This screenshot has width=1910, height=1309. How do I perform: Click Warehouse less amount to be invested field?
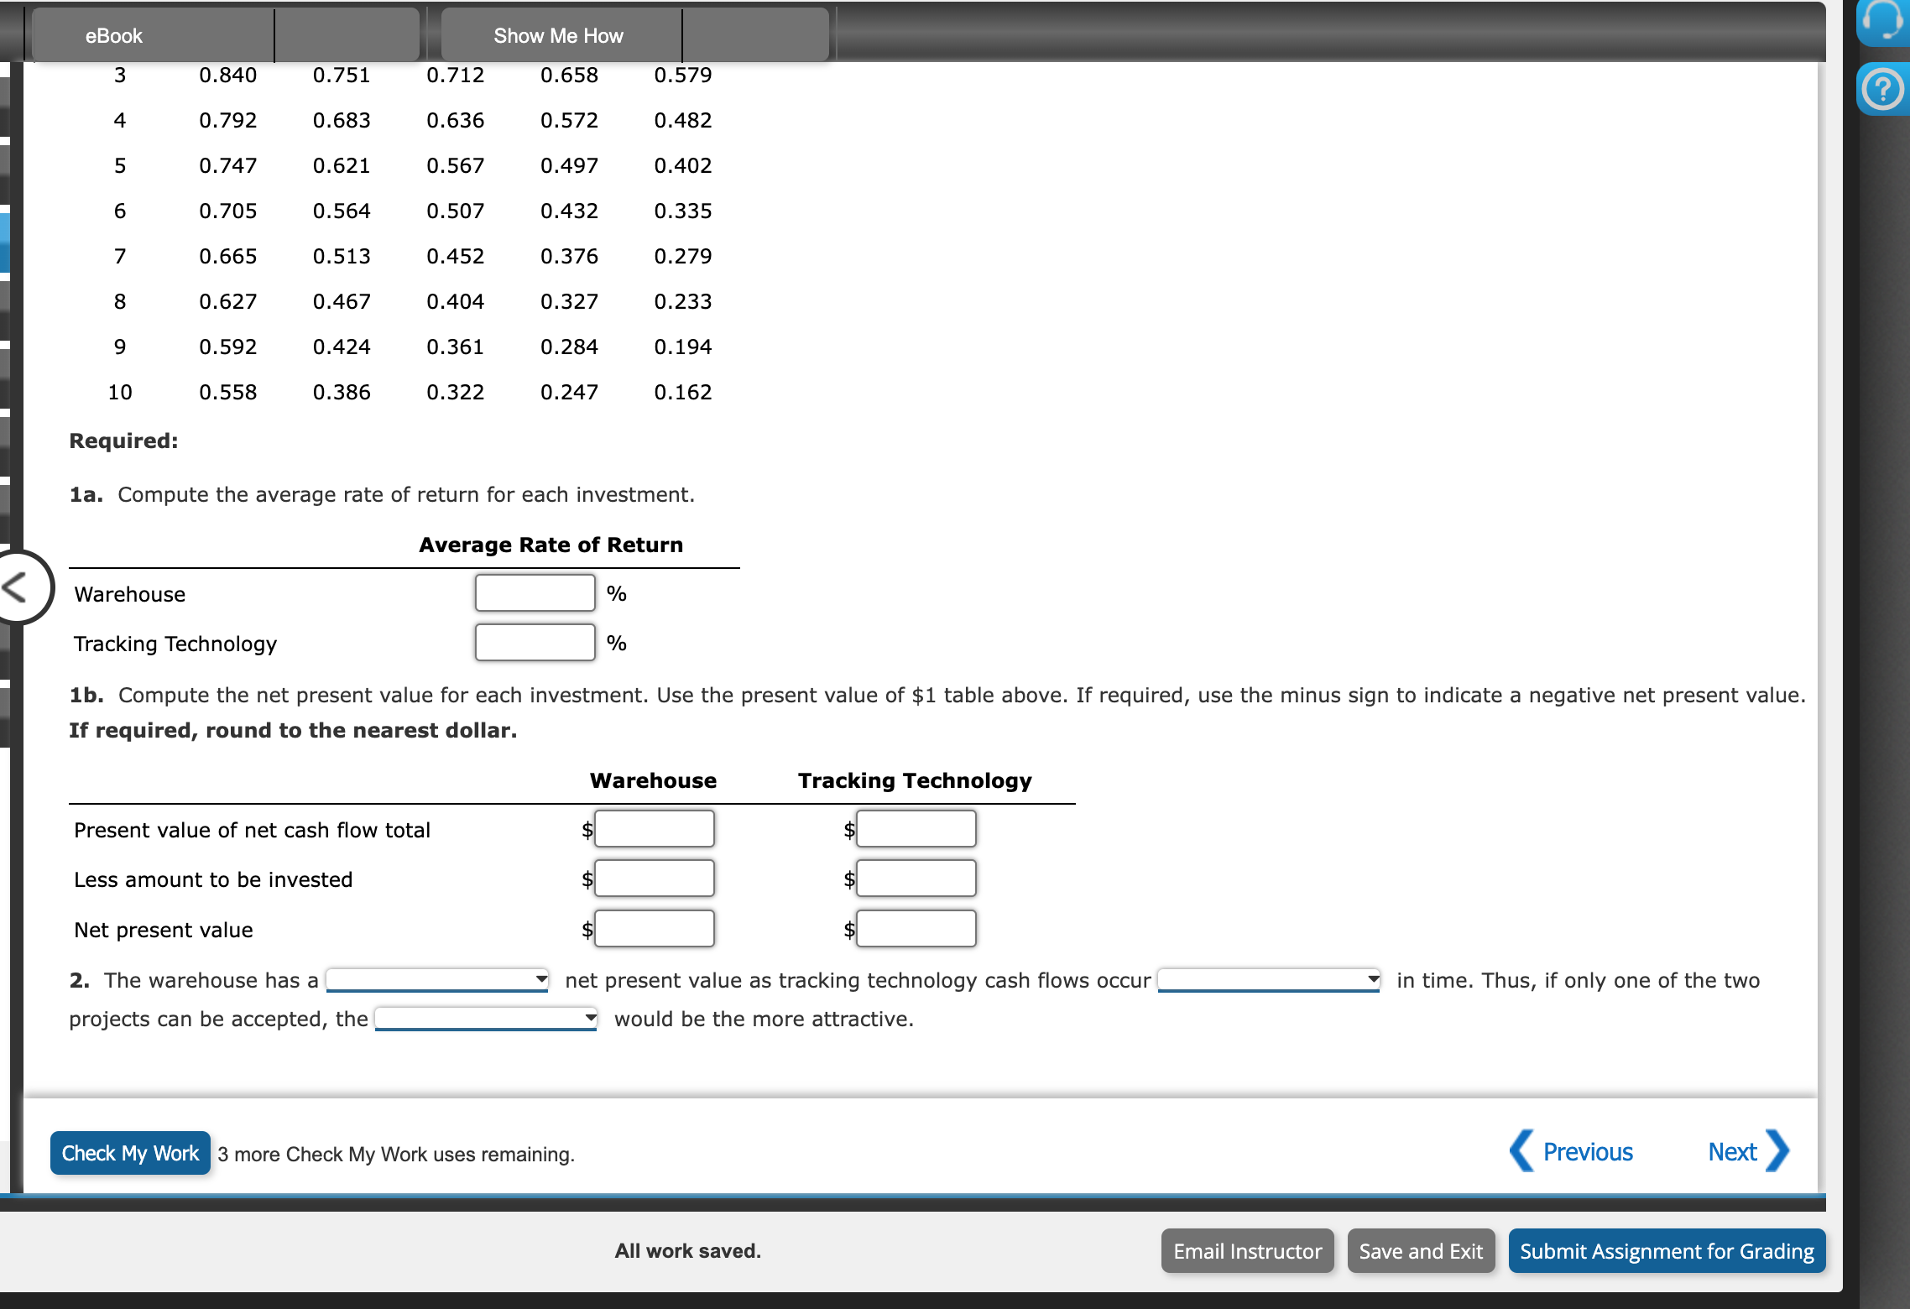[655, 879]
